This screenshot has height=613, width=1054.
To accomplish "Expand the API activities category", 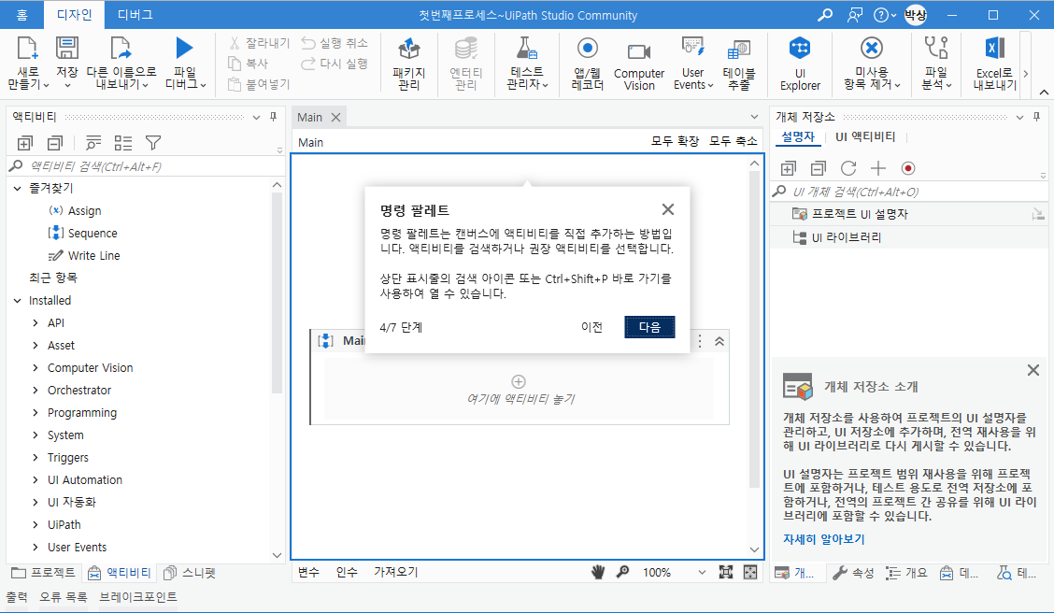I will click(36, 322).
